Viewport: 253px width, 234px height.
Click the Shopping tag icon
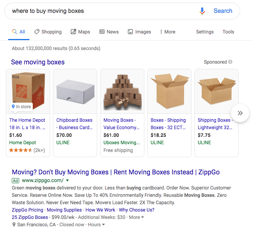coord(37,32)
